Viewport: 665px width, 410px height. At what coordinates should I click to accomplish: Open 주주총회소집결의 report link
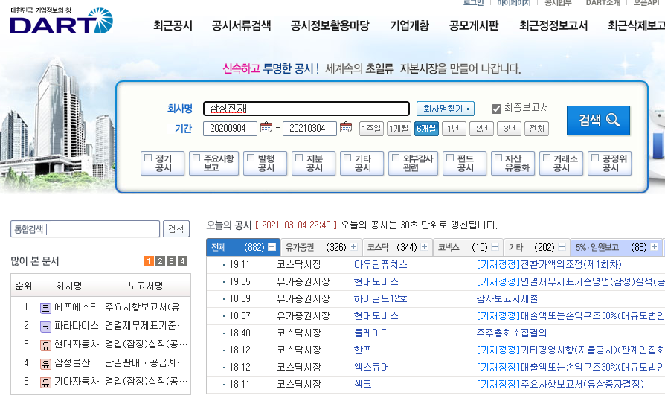511,333
